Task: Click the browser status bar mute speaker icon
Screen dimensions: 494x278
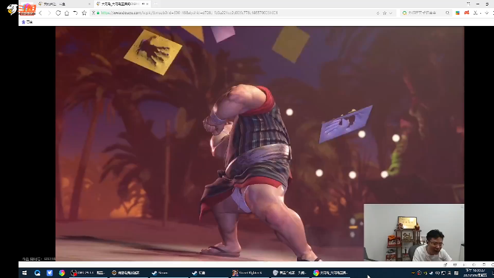Action: pos(474,265)
